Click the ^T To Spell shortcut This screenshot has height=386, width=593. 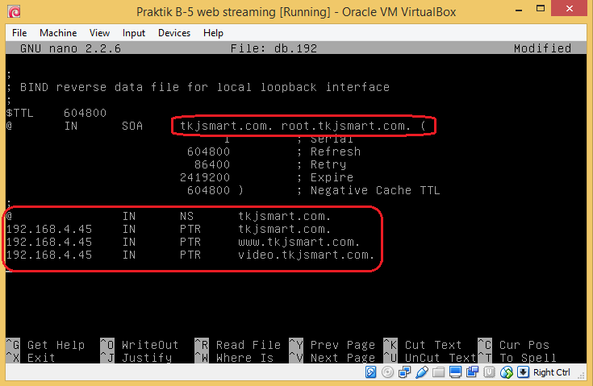tap(517, 358)
